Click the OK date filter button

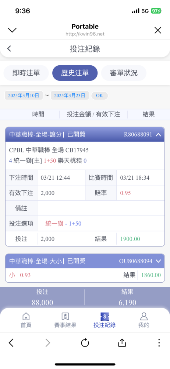tap(100, 96)
